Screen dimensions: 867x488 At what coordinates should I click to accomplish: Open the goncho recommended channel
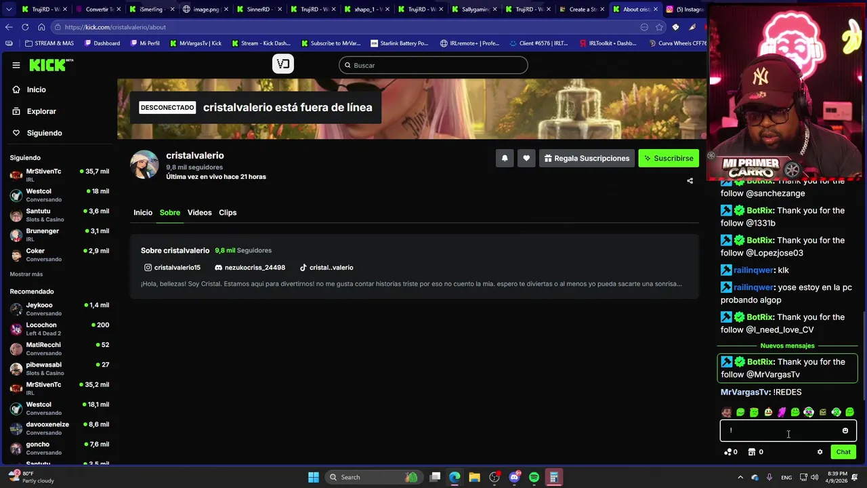click(60, 448)
